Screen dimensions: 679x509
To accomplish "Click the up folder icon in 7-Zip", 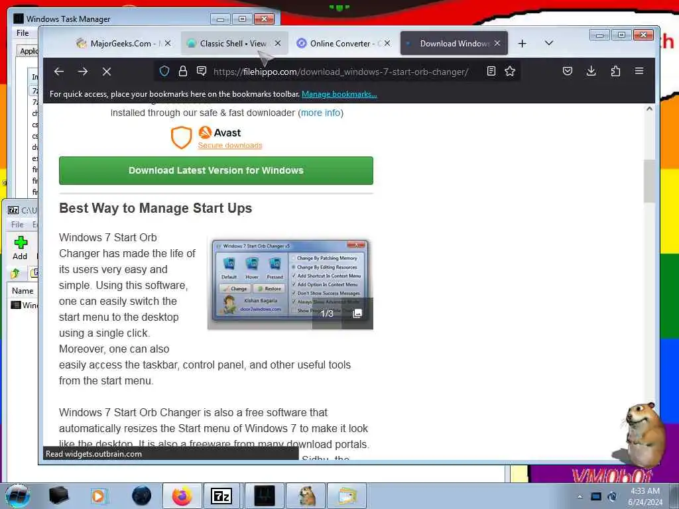I will tap(16, 273).
